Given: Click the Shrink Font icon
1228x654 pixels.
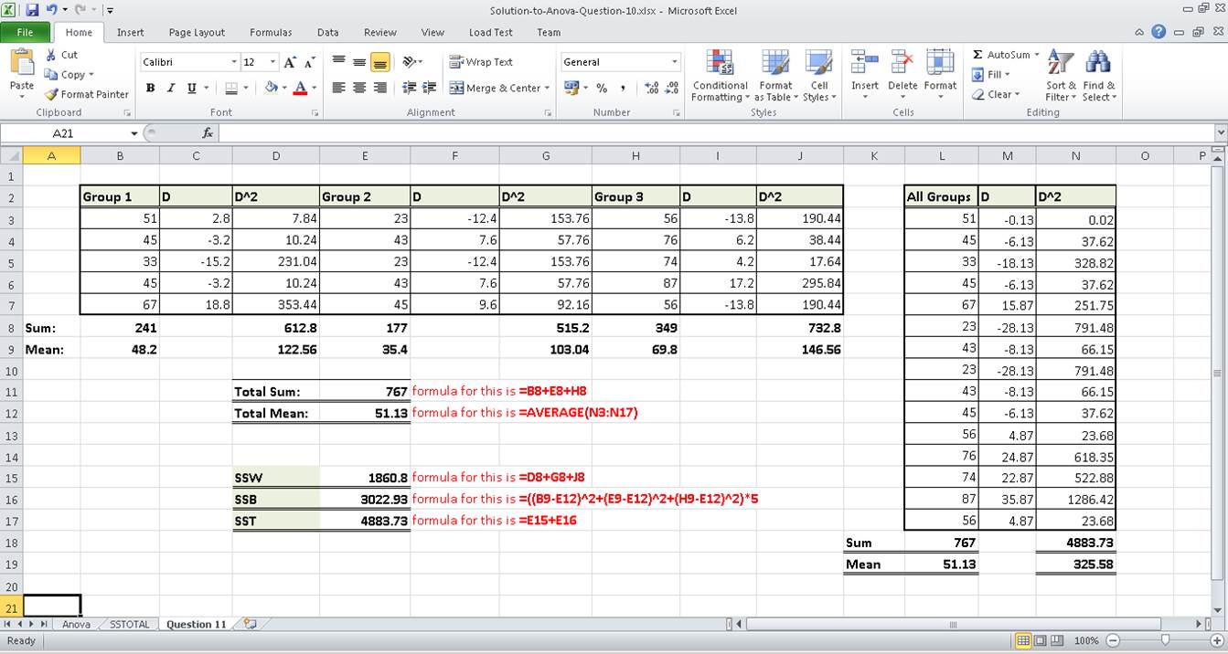Looking at the screenshot, I should (310, 62).
